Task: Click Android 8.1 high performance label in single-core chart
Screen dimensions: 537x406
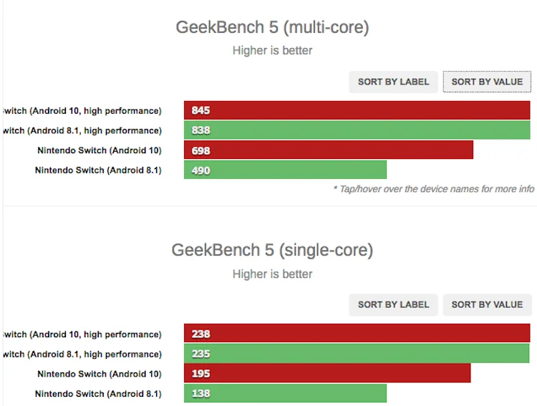Action: (x=82, y=354)
